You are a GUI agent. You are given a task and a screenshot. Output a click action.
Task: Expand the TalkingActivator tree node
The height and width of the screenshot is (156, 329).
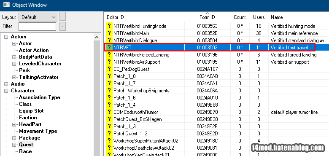[x=14, y=78]
